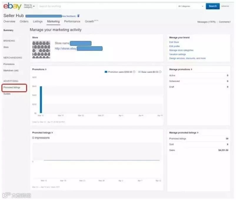
Task: Open the Promoted listings chart heading
Action: tap(42, 133)
